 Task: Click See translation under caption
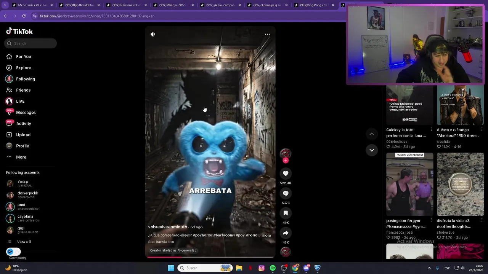(x=161, y=242)
